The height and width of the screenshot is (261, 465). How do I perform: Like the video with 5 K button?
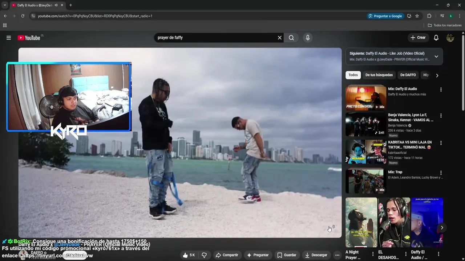tap(189, 255)
